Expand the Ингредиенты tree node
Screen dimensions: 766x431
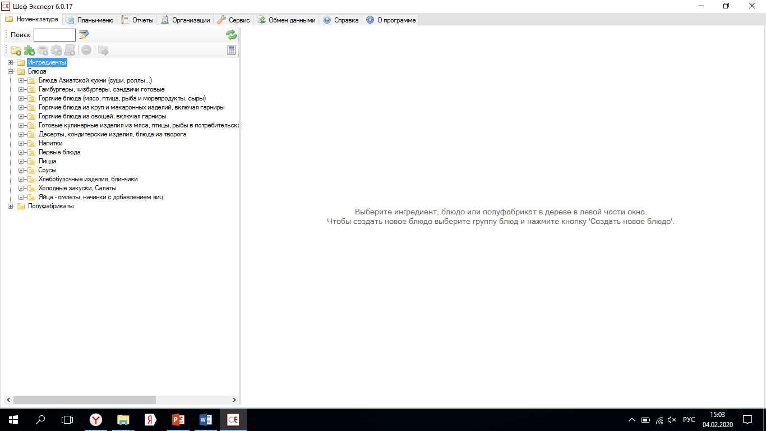[x=10, y=63]
